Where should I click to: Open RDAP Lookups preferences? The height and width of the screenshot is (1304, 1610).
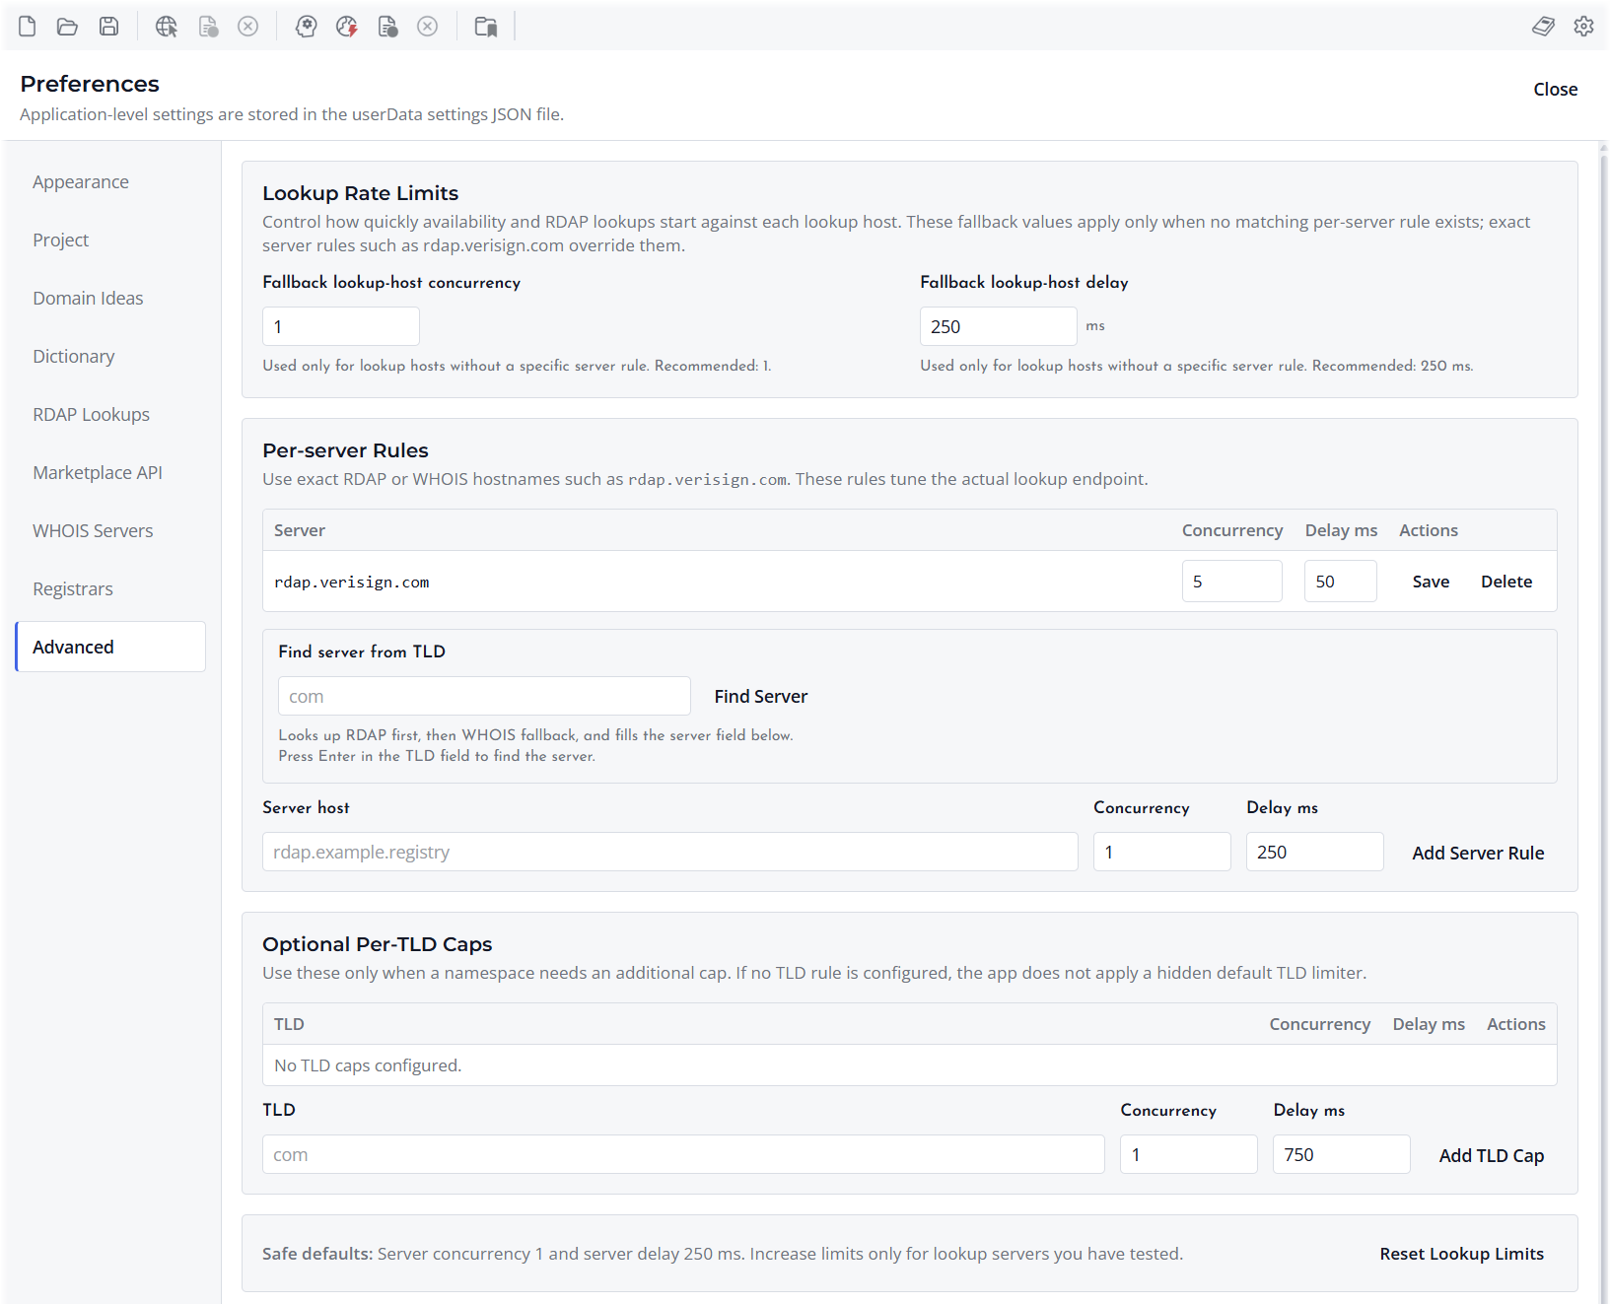[x=110, y=415]
